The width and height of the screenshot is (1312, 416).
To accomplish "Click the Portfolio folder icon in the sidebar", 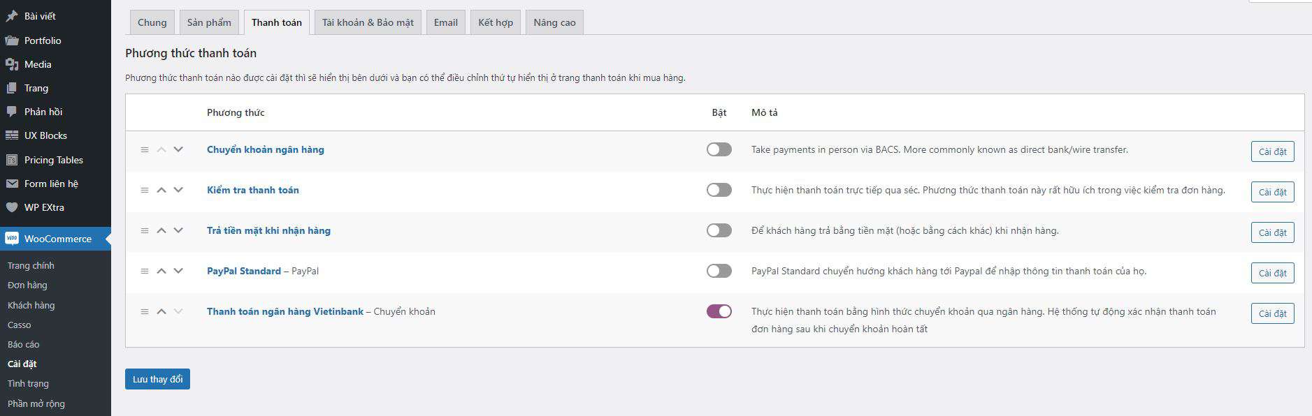I will [12, 40].
